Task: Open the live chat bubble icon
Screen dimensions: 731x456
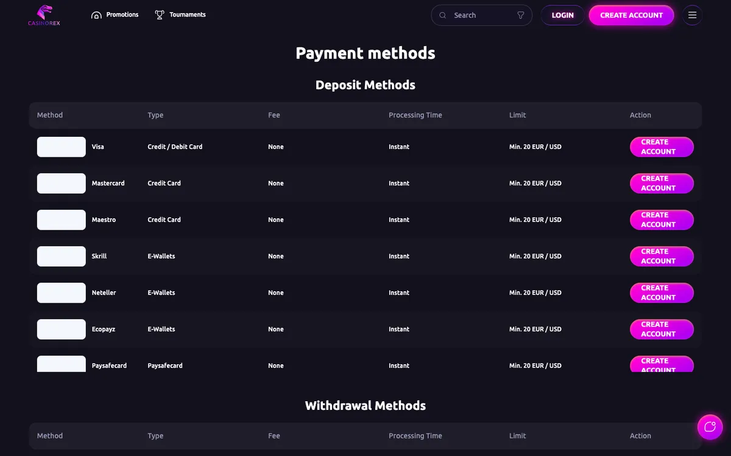Action: point(710,427)
